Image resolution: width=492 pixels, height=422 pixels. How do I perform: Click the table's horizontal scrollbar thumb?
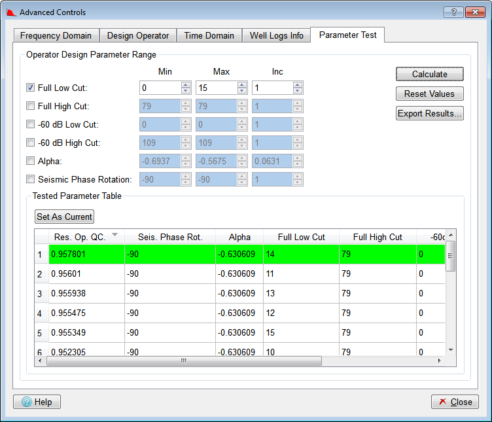click(x=184, y=360)
